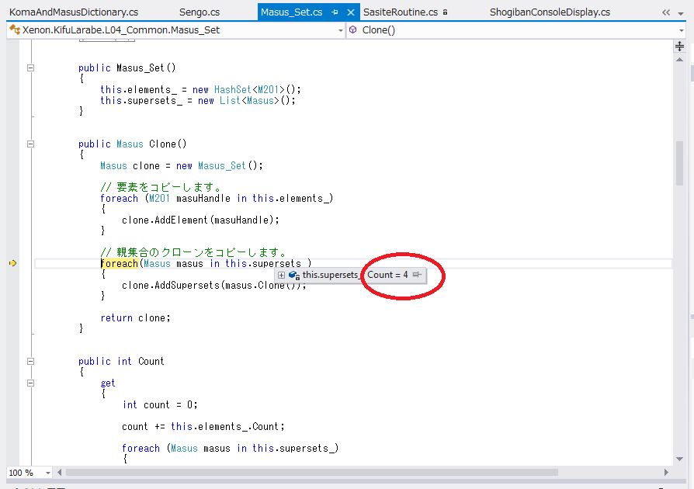This screenshot has width=694, height=489.
Task: Click the highlighted foreach keyword
Action: click(x=120, y=263)
